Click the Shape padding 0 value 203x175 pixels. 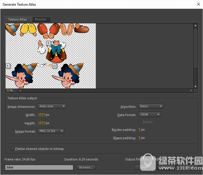(x=140, y=138)
